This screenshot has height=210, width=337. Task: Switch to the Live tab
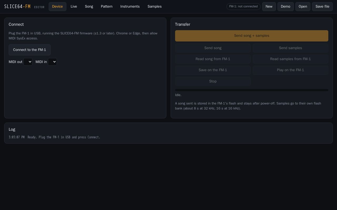[x=74, y=7]
